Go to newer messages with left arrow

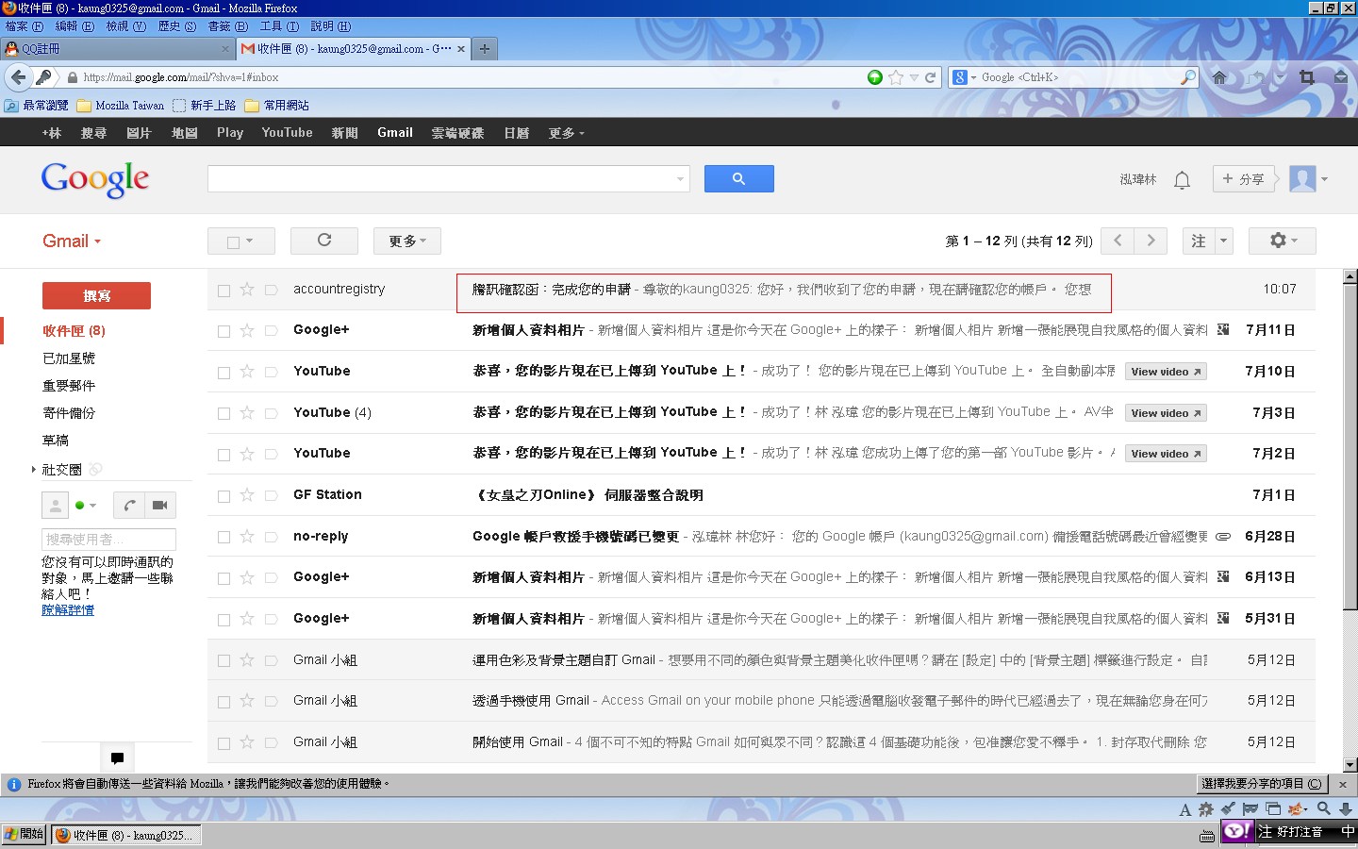point(1118,241)
